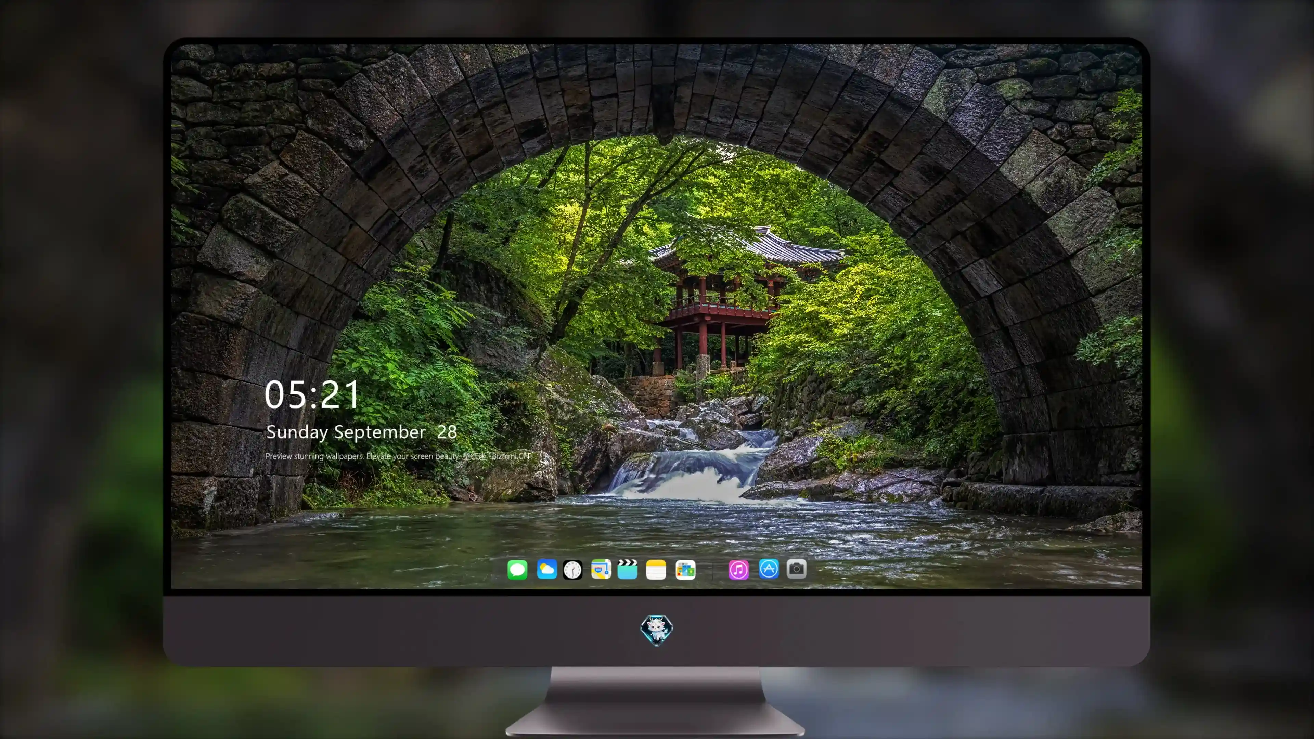
Task: Open the blue App Store icon
Action: pyautogui.click(x=769, y=569)
